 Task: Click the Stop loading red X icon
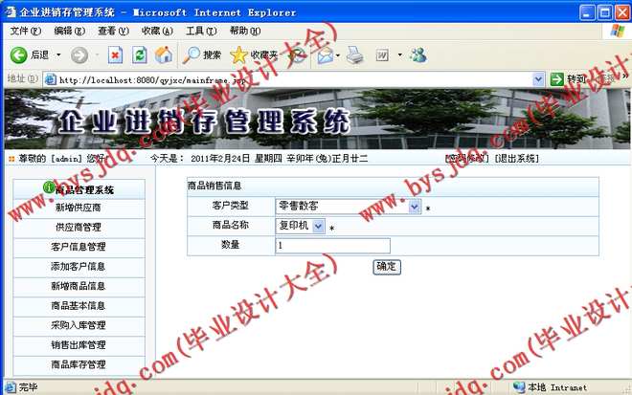pos(115,55)
